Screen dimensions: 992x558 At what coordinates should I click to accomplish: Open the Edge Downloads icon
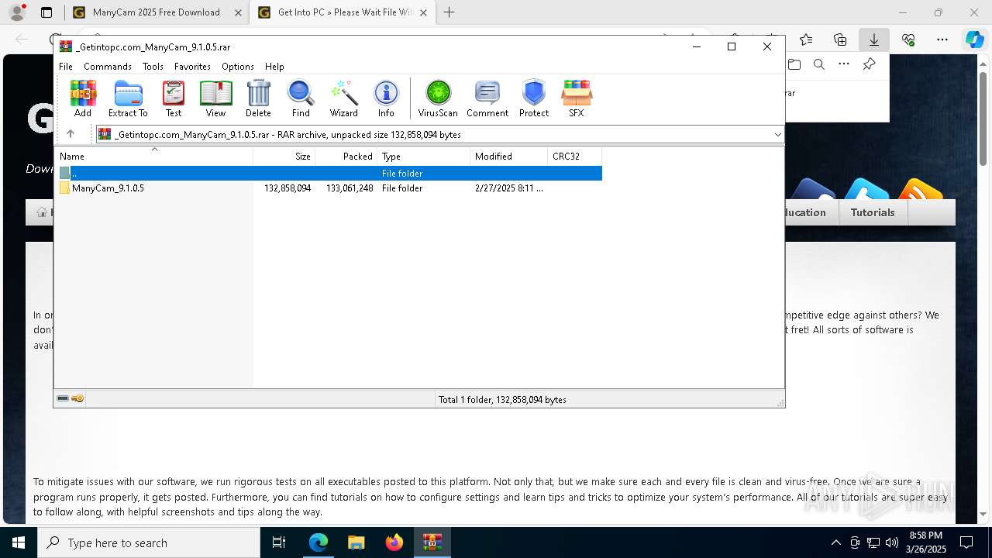873,40
